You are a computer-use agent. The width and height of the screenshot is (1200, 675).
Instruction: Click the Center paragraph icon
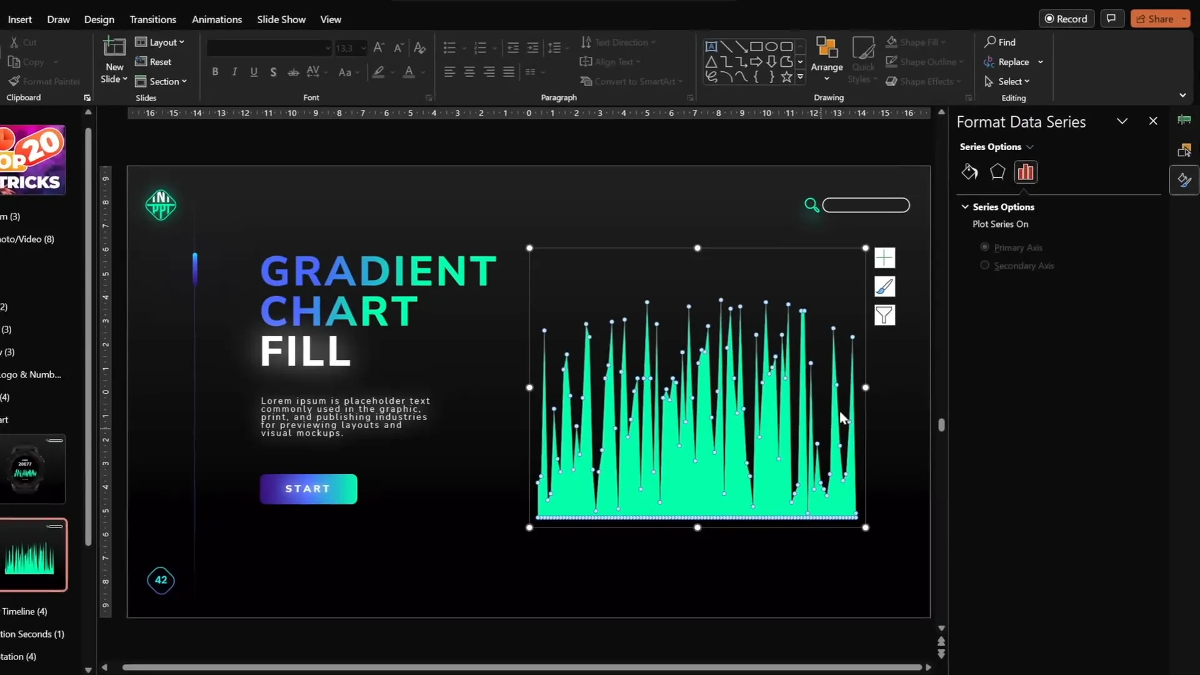coord(469,72)
